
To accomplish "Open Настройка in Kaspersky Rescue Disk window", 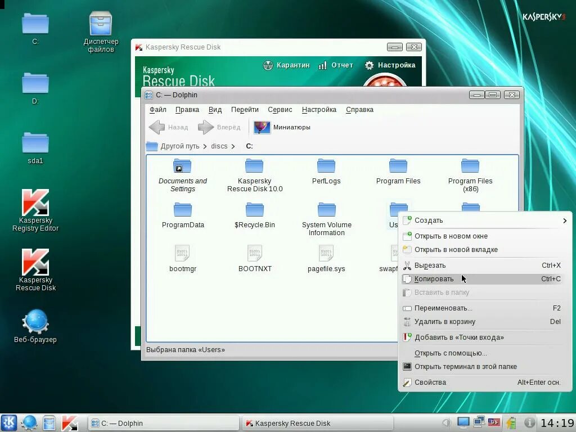I will point(390,65).
